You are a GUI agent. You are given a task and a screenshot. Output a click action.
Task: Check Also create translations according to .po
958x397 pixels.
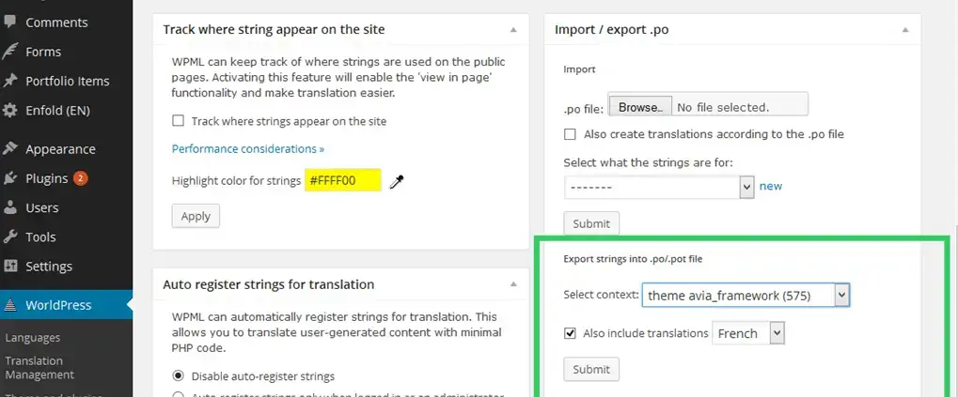coord(570,134)
